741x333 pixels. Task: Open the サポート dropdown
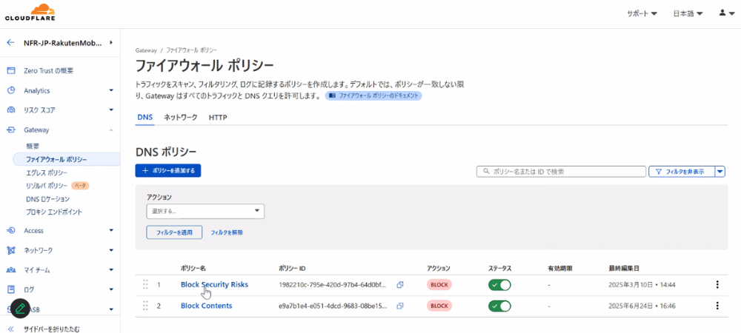642,13
